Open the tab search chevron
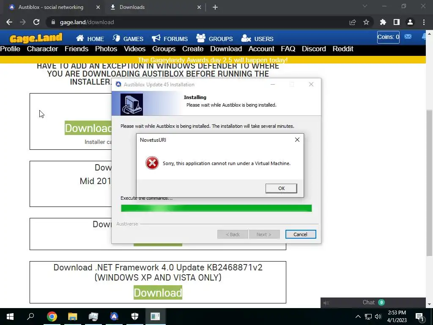The width and height of the screenshot is (433, 325). pyautogui.click(x=365, y=6)
